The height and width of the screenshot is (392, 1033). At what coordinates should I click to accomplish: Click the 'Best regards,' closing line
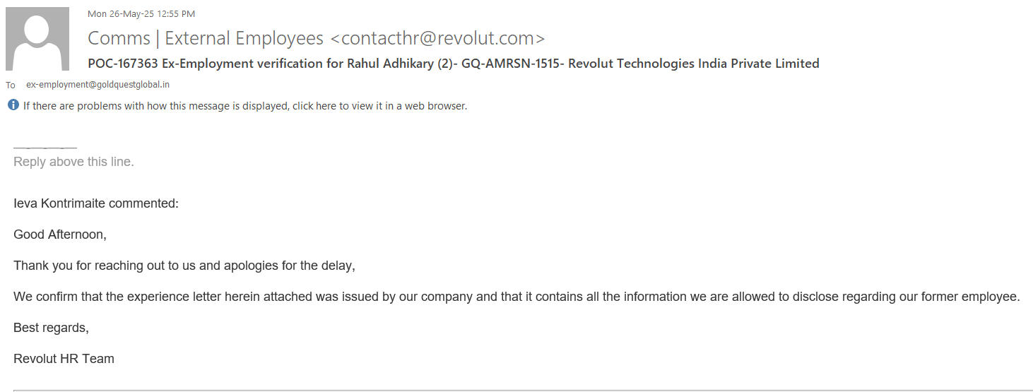tap(51, 328)
